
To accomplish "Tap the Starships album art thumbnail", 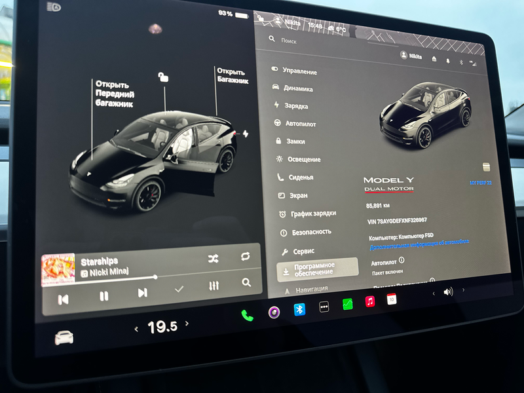I will [x=58, y=270].
